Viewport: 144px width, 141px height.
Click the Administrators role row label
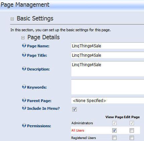click(82, 123)
